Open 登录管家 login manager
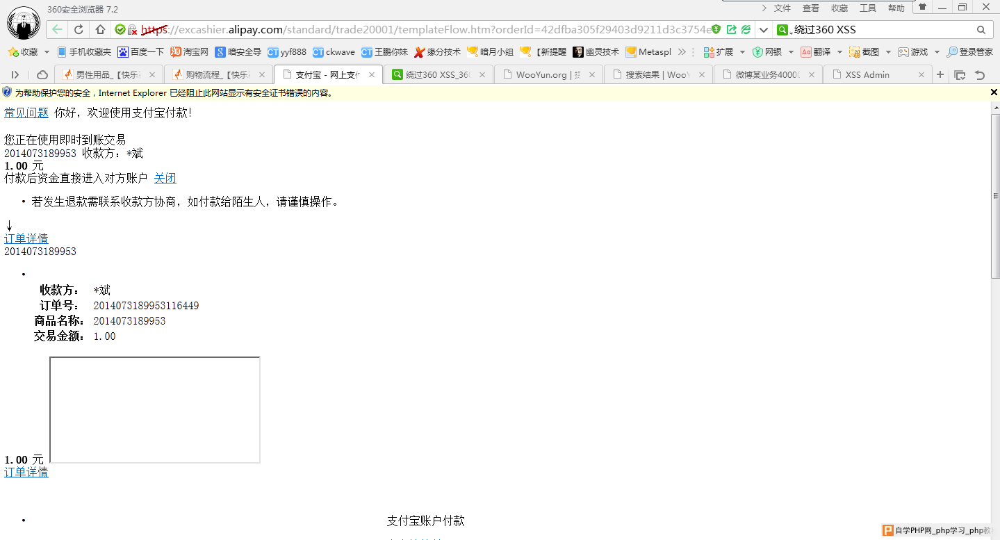 970,52
